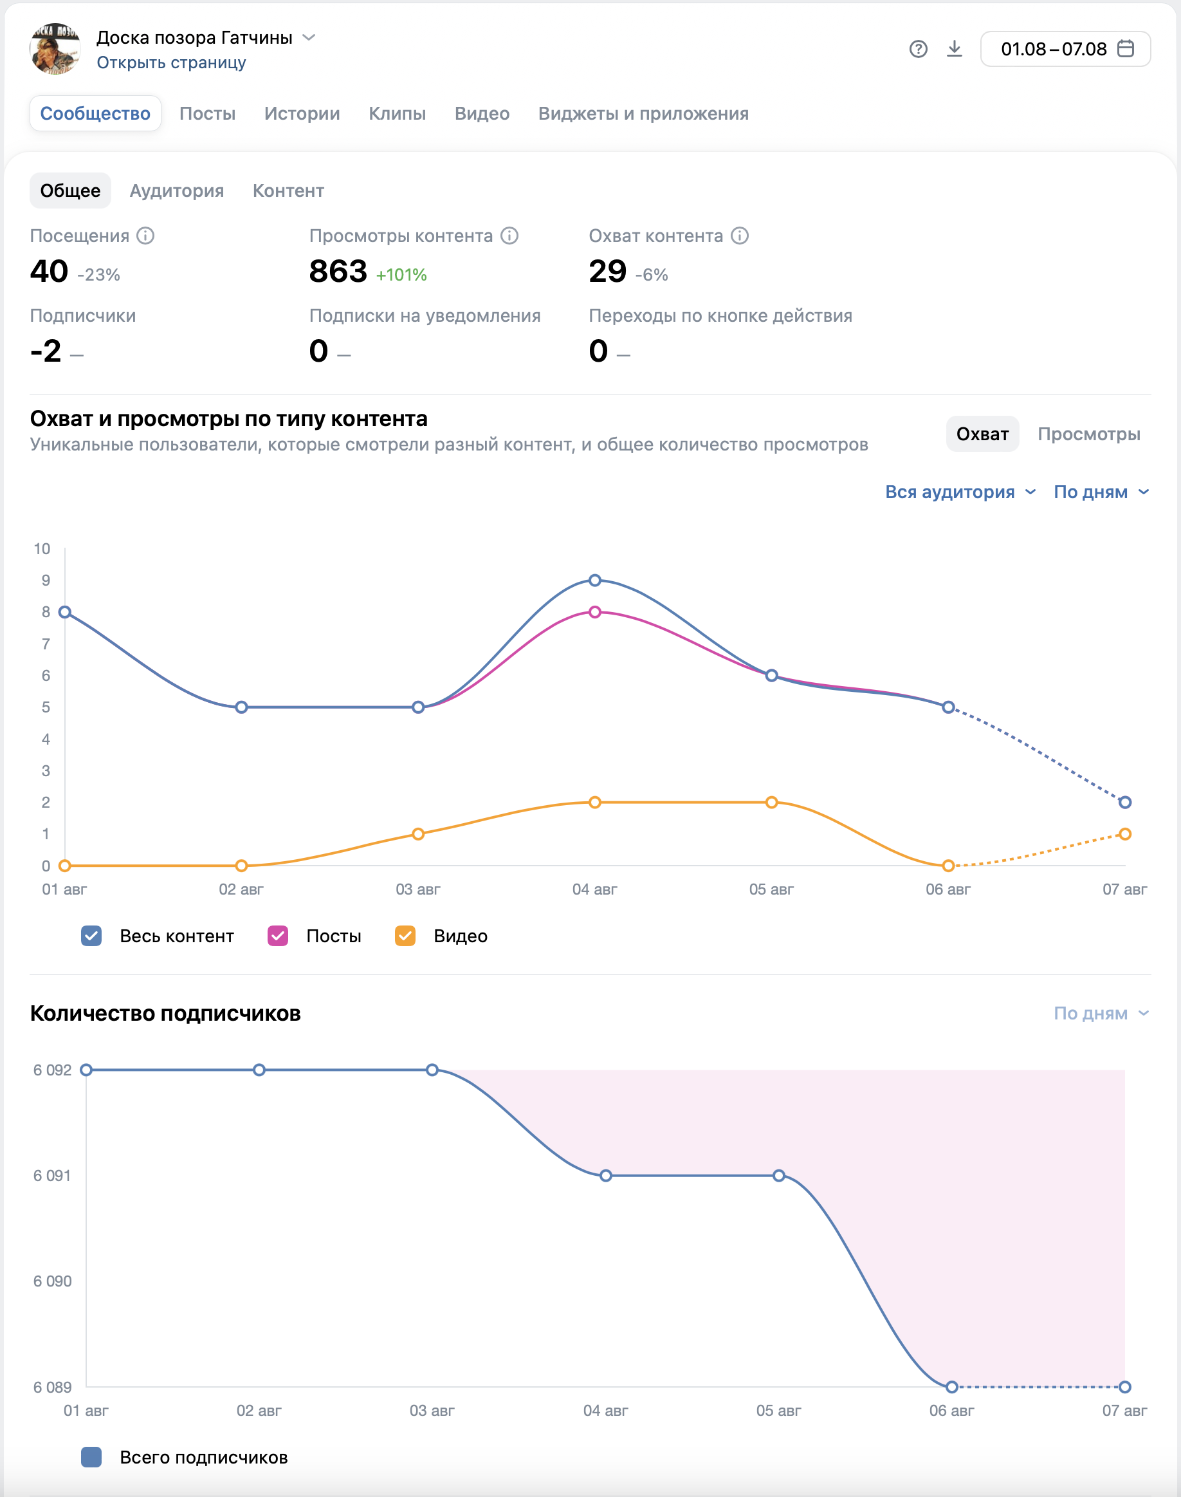Follow the Открыть страницу link

pos(172,62)
